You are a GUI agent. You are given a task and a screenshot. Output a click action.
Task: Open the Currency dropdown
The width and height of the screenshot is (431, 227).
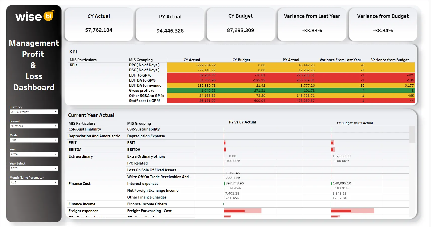34,112
